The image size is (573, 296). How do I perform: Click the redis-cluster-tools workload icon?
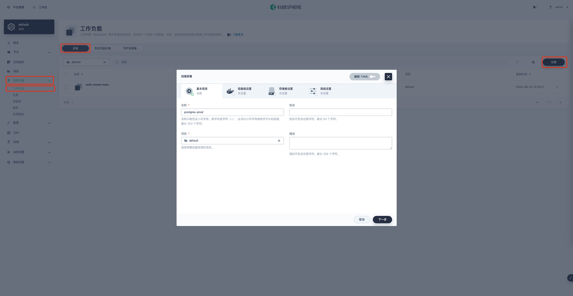coord(78,87)
